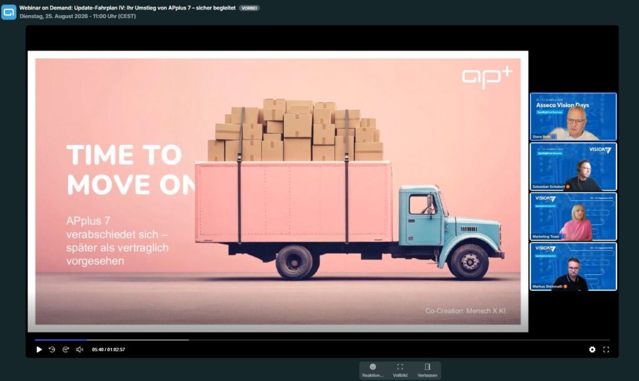Image resolution: width=639 pixels, height=381 pixels.
Task: Select Markus Steinmaßl's video thumbnail
Action: (x=573, y=267)
